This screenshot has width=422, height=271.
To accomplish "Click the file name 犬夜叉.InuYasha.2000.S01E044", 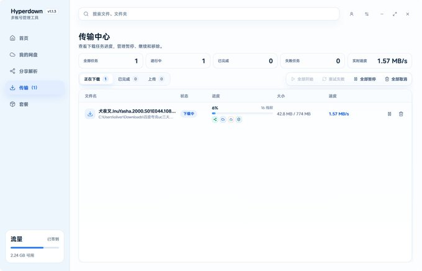I will coord(137,111).
